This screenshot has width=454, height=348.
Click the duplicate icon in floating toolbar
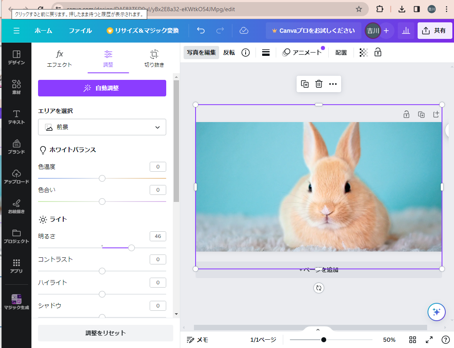305,84
